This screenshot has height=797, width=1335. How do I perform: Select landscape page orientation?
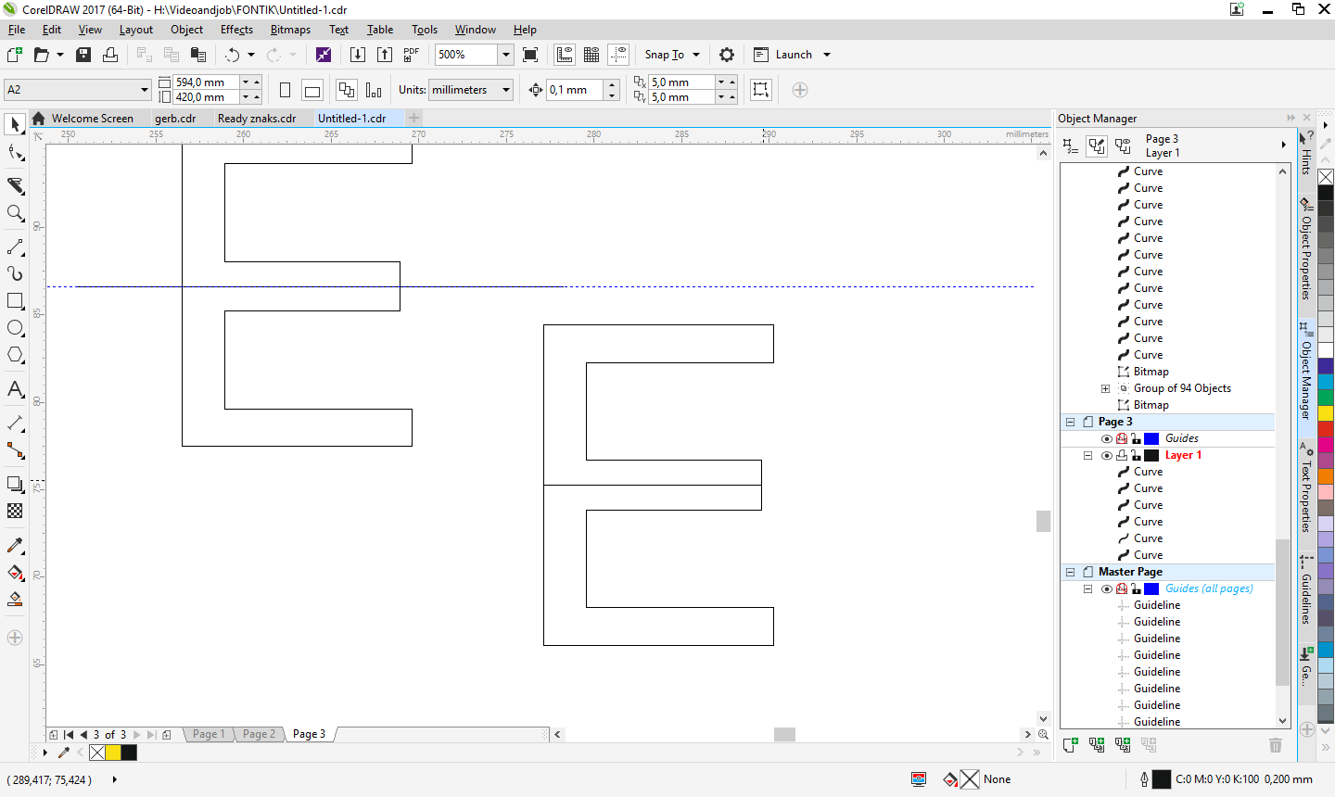(312, 90)
